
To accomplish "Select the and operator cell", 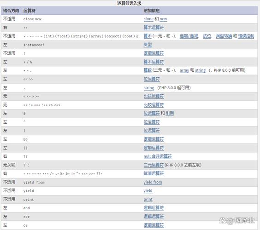I will click(x=27, y=208).
